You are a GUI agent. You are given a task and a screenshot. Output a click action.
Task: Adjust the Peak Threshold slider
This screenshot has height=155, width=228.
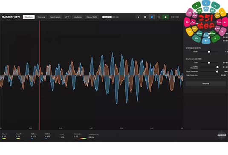coord(209,72)
